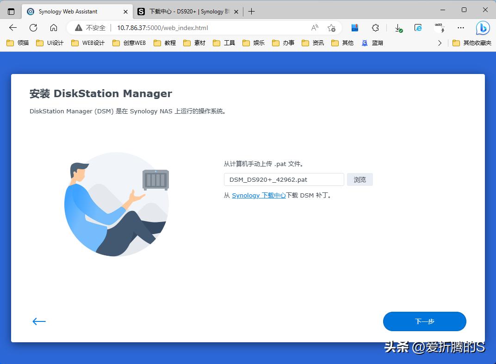Open the Downloads icon on the toolbar
The image size is (496, 364).
pos(397,28)
